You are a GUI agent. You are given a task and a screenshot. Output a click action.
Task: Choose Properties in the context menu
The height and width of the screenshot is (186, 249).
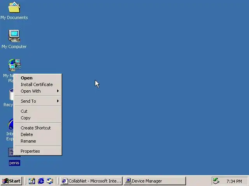tap(38, 151)
